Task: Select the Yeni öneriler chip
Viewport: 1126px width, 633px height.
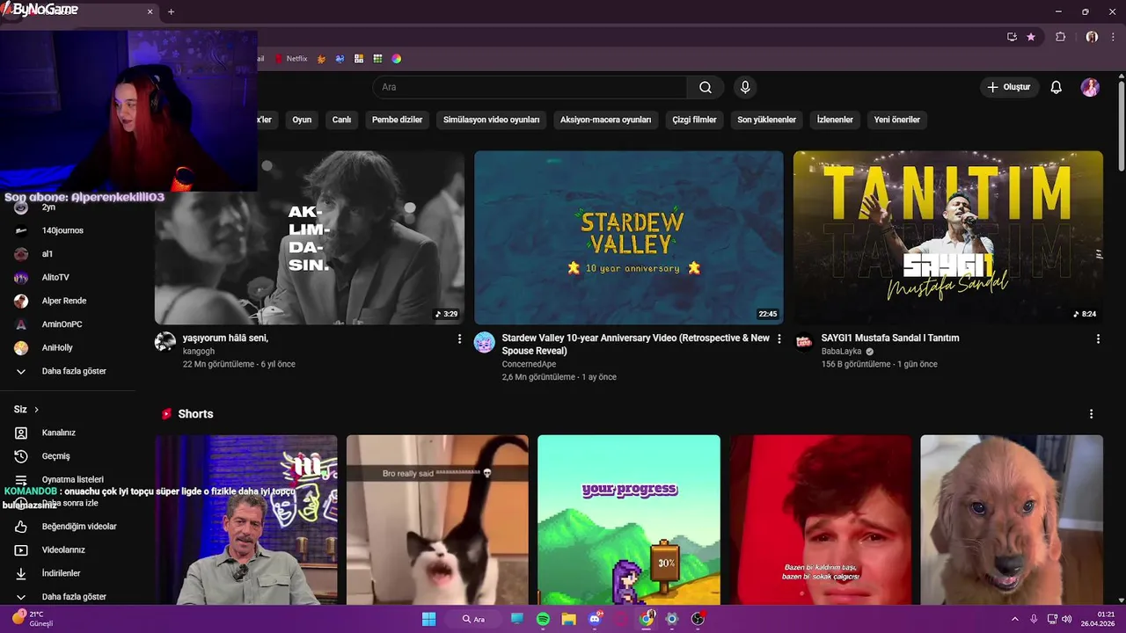Action: (x=896, y=120)
